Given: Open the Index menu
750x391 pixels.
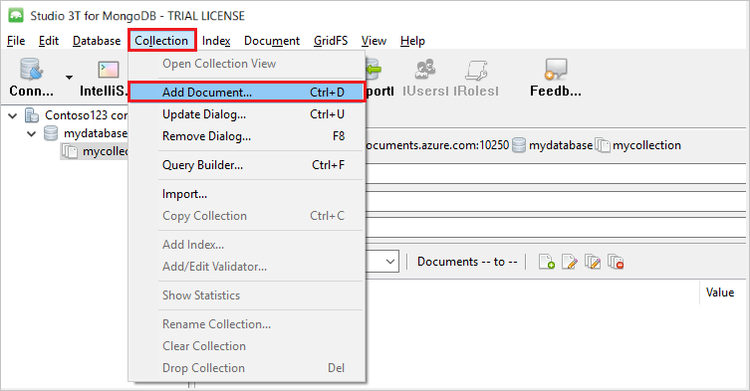Looking at the screenshot, I should coord(216,41).
